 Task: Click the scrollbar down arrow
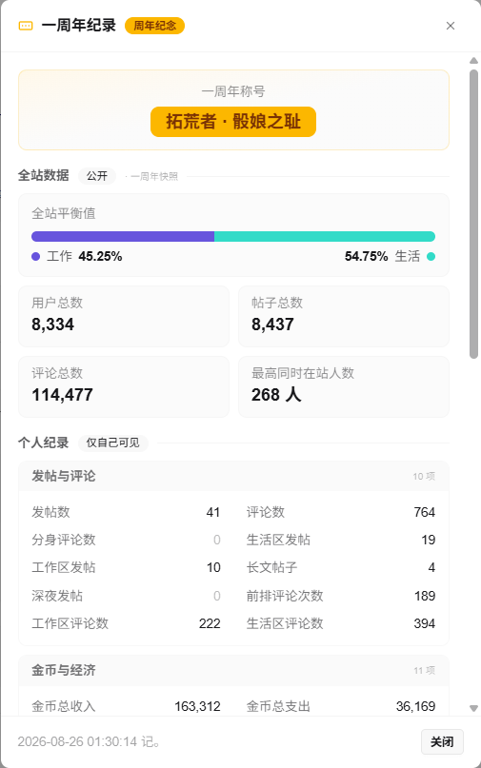pos(473,708)
